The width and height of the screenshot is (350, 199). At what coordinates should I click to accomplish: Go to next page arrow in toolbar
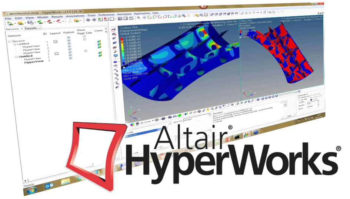pos(94,20)
